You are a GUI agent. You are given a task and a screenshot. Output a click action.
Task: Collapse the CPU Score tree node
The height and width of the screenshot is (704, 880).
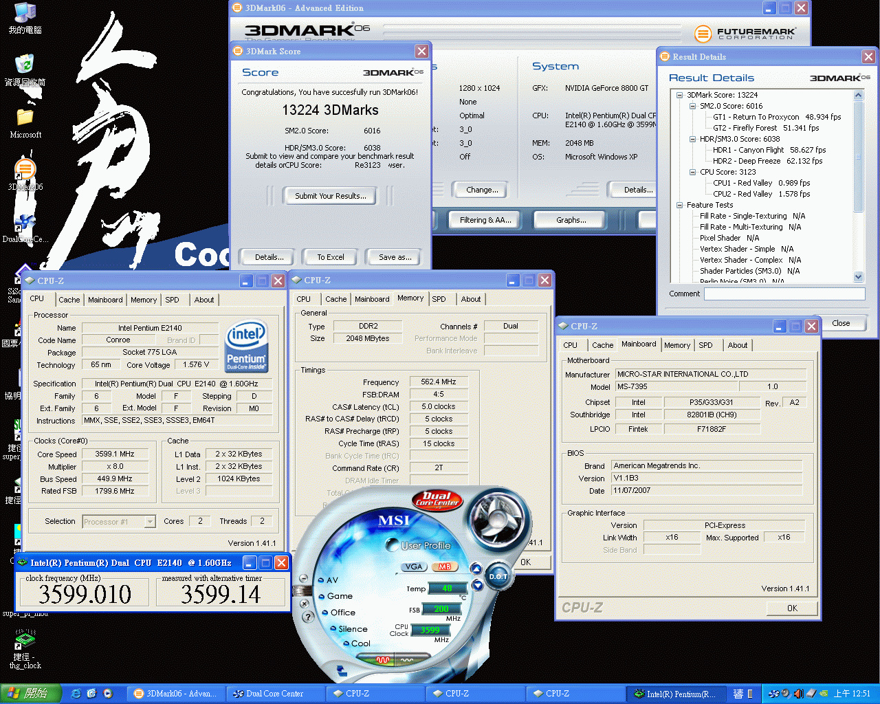(x=692, y=172)
